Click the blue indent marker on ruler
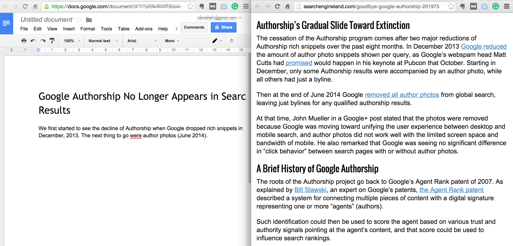The image size is (513, 246). point(38,50)
